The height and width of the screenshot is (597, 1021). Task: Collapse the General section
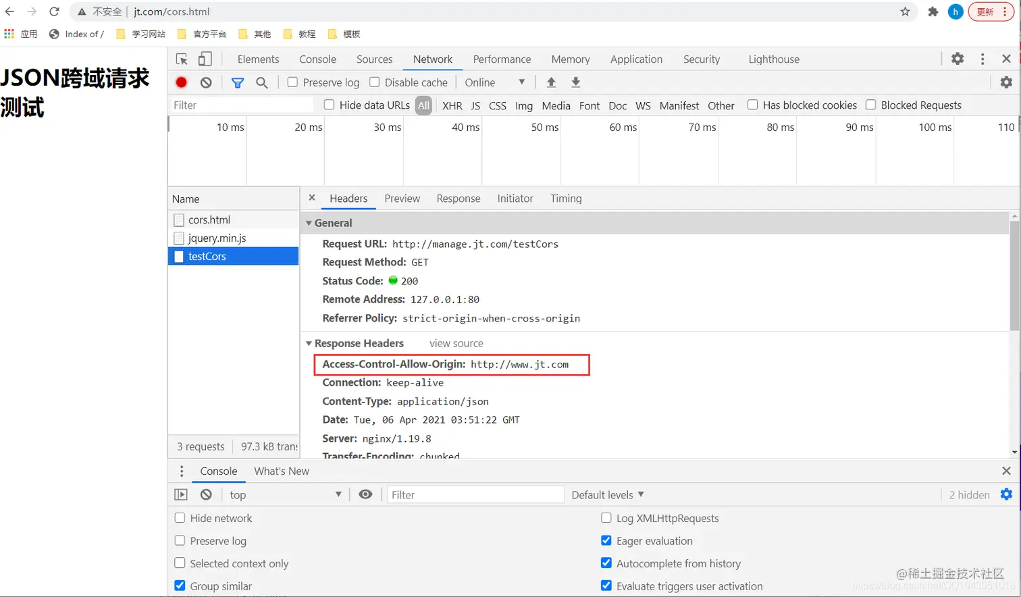click(x=309, y=223)
